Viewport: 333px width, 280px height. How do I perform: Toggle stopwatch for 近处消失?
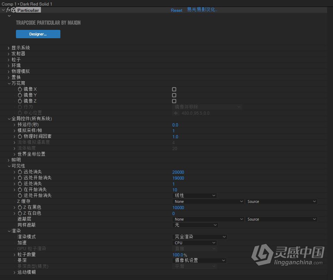pyautogui.click(x=20, y=184)
